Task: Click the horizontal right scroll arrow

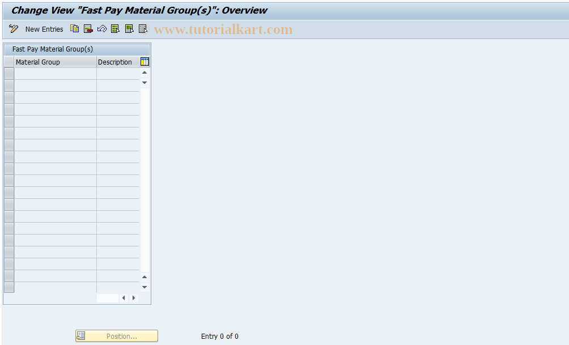Action: click(133, 297)
